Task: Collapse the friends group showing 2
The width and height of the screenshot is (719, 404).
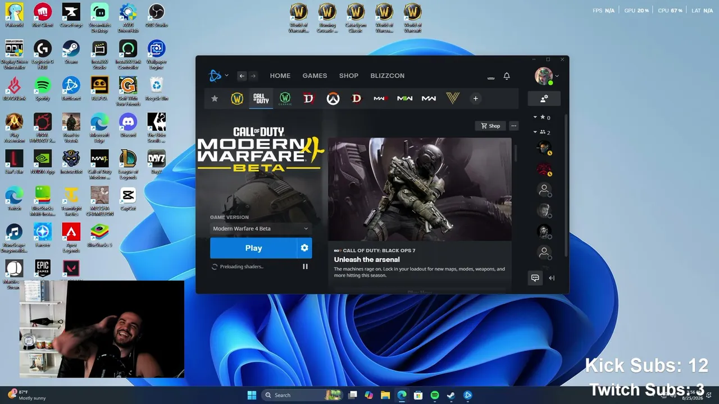Action: click(x=535, y=132)
